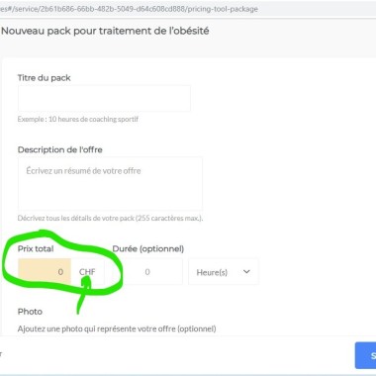The width and height of the screenshot is (376, 376).
Task: Click the "Prix total" label
Action: pyautogui.click(x=36, y=248)
